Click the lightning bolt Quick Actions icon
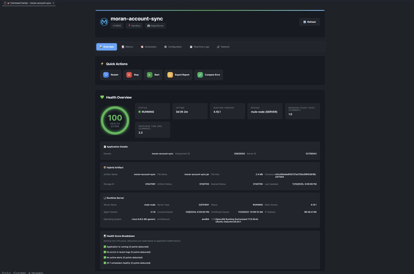This screenshot has width=414, height=274. pyautogui.click(x=102, y=64)
